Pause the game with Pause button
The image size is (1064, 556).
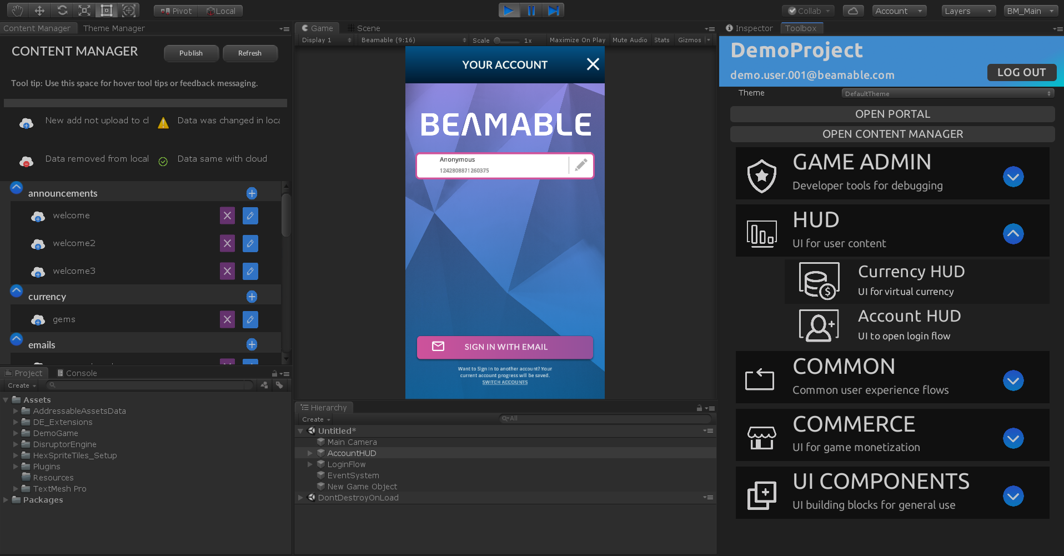pyautogui.click(x=531, y=11)
